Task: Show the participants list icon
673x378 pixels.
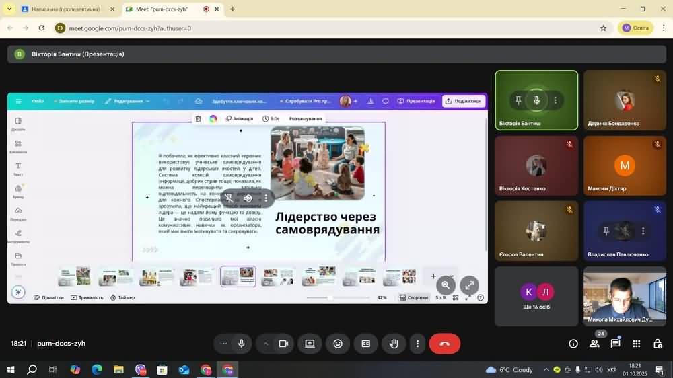Action: pyautogui.click(x=594, y=344)
